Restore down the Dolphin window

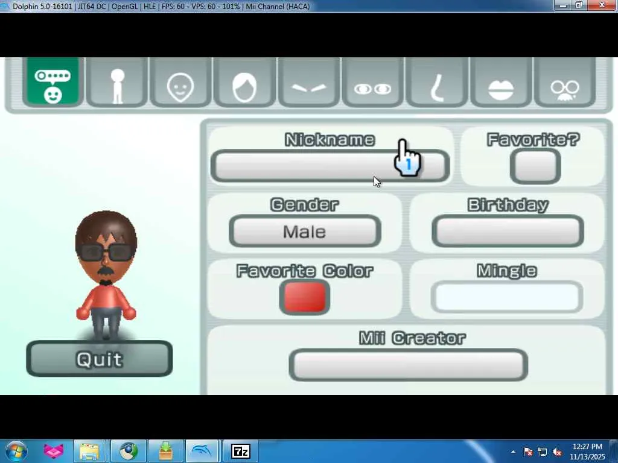[x=579, y=5]
